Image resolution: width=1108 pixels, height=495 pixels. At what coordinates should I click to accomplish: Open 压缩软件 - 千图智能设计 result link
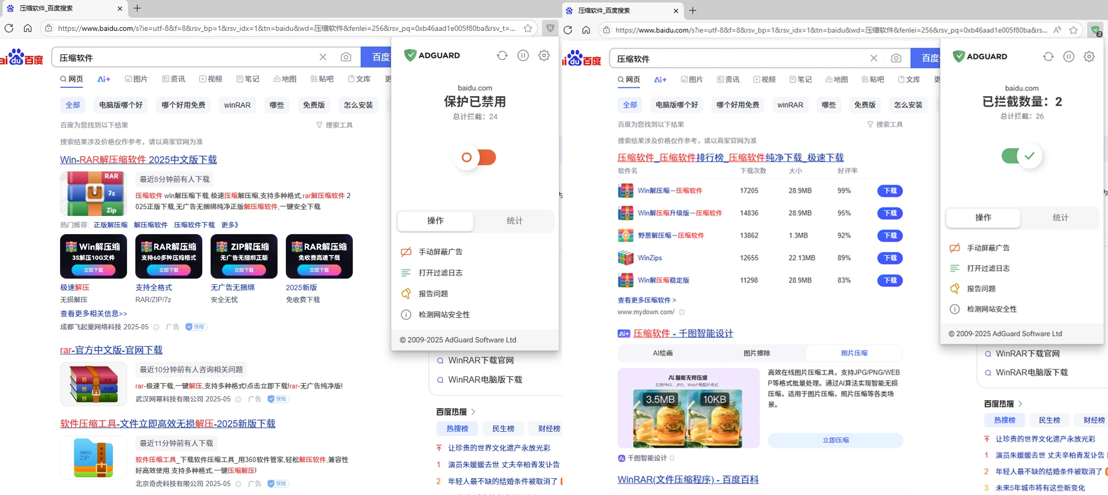[x=683, y=333]
